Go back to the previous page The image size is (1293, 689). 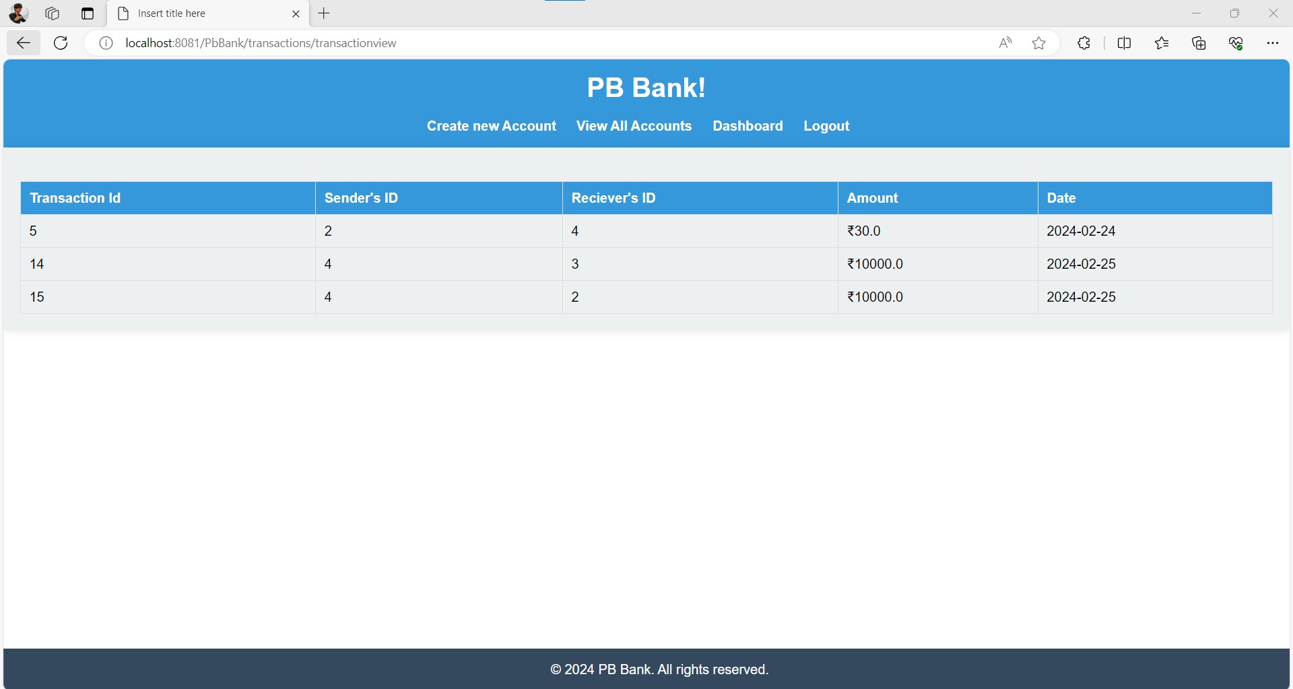(24, 43)
